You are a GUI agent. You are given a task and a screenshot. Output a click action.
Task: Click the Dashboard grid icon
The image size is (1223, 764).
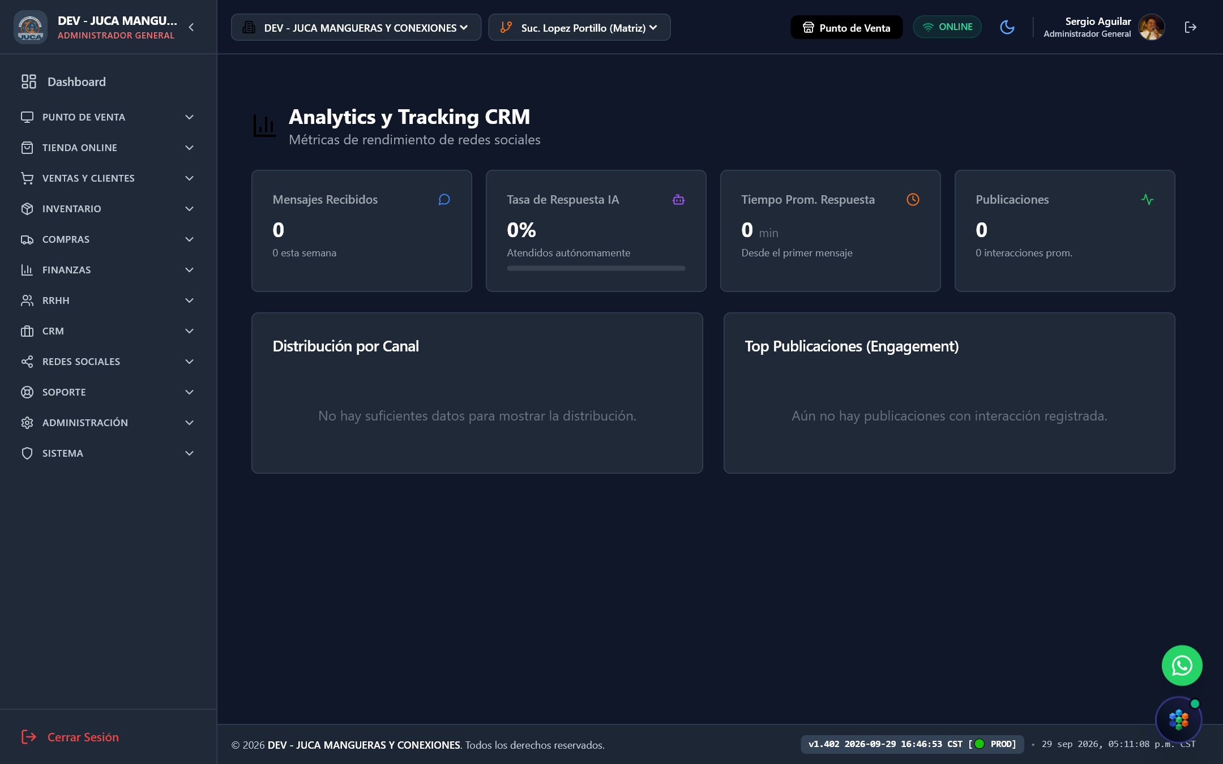coord(29,81)
